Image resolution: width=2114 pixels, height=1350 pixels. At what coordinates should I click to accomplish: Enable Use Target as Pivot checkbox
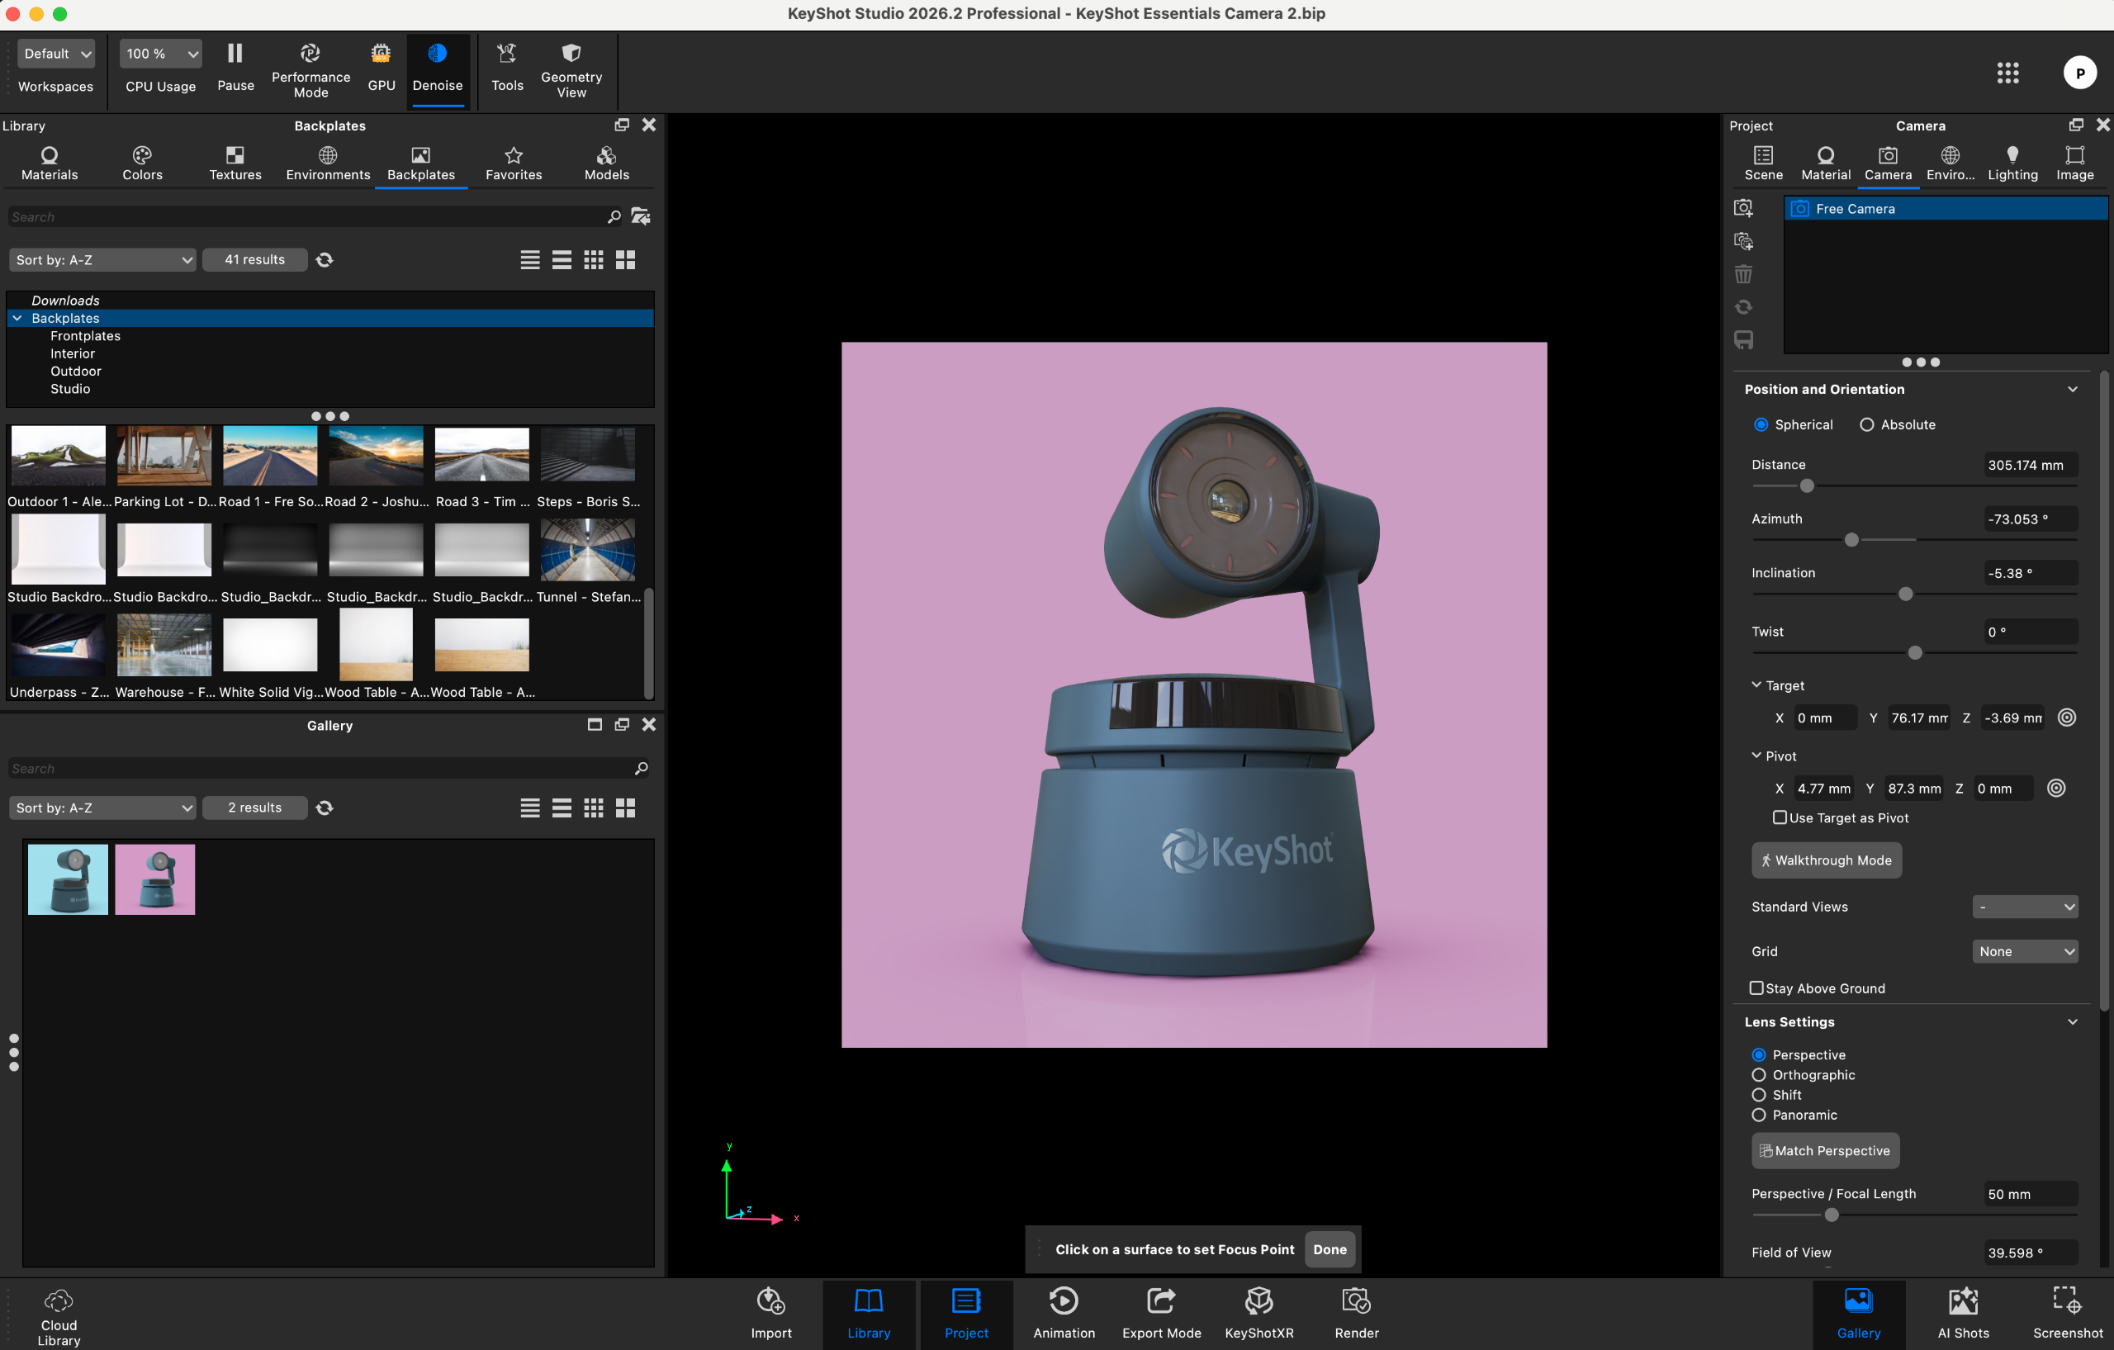(1780, 817)
